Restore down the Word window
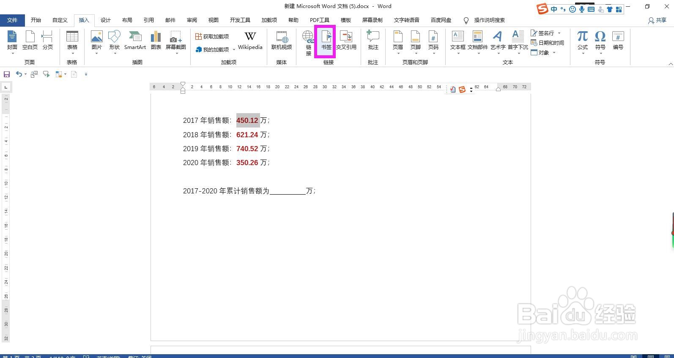 [647, 6]
